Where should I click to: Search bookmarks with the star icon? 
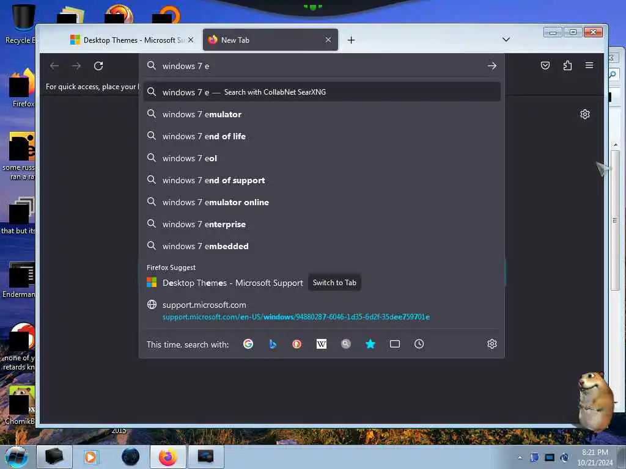coord(370,344)
